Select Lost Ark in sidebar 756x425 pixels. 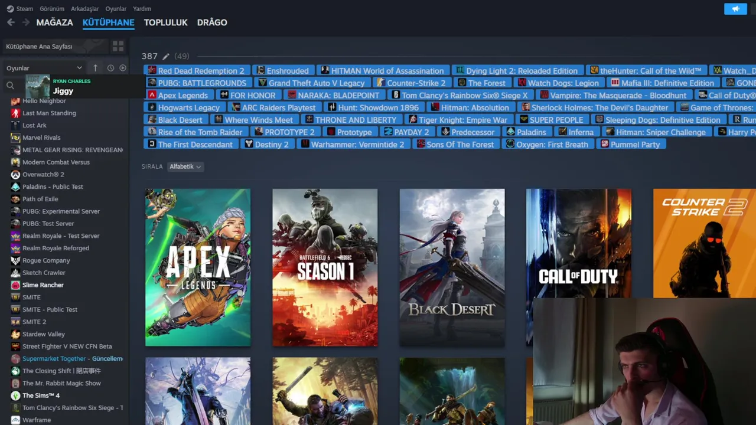tap(34, 126)
